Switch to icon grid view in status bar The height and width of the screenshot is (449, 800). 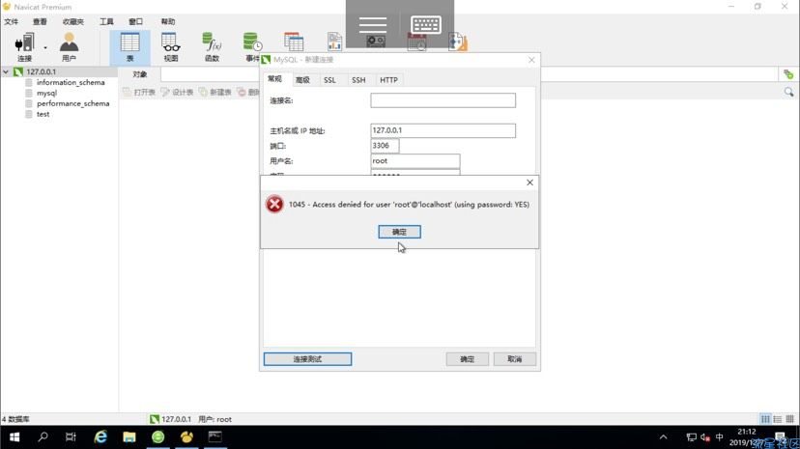pos(765,419)
